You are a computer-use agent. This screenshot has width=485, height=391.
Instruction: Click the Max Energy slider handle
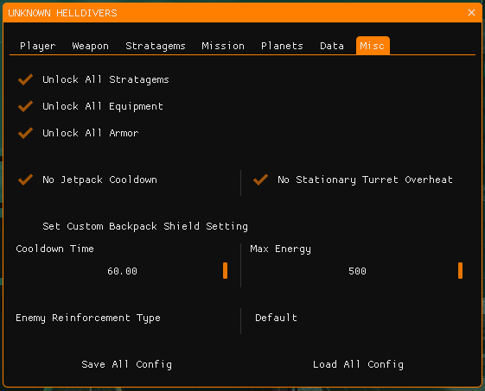coord(460,270)
